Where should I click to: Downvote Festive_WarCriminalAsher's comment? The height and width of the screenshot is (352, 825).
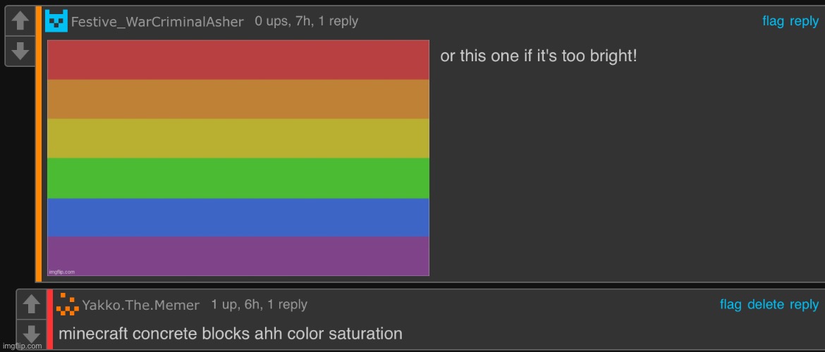20,51
